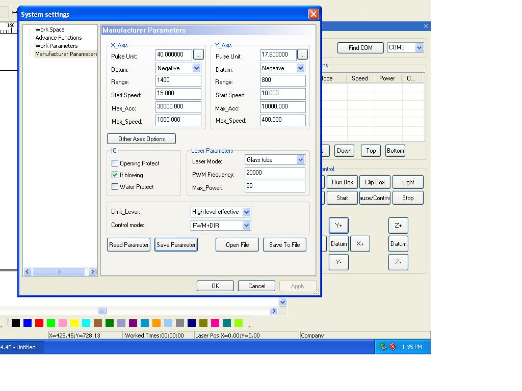Screen dimensions: 522x391
Task: Click the Y_Axis Pulse Unit ellipsis button
Action: click(x=302, y=54)
